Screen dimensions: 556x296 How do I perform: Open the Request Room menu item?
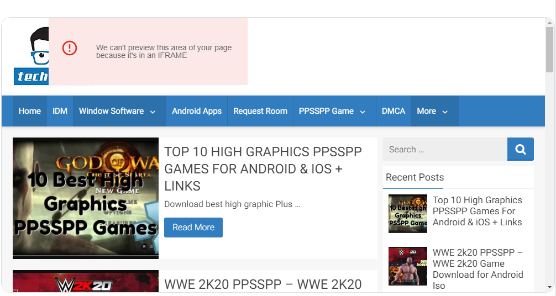click(x=260, y=111)
